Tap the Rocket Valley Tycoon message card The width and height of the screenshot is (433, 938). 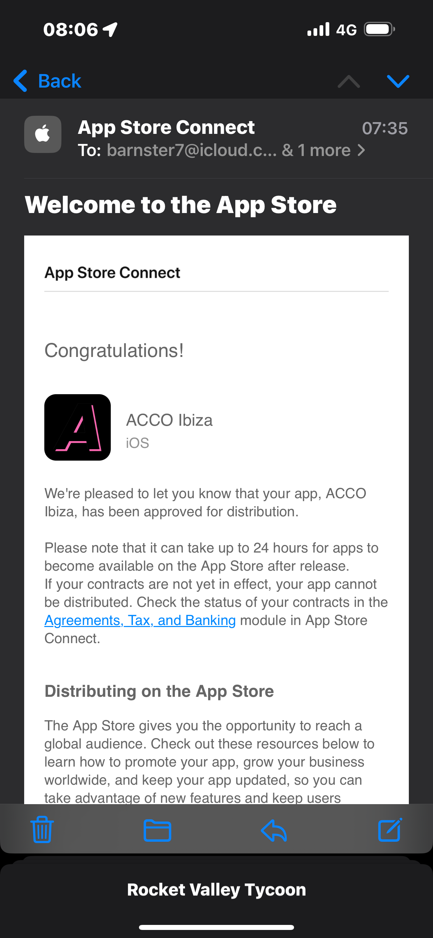click(216, 890)
